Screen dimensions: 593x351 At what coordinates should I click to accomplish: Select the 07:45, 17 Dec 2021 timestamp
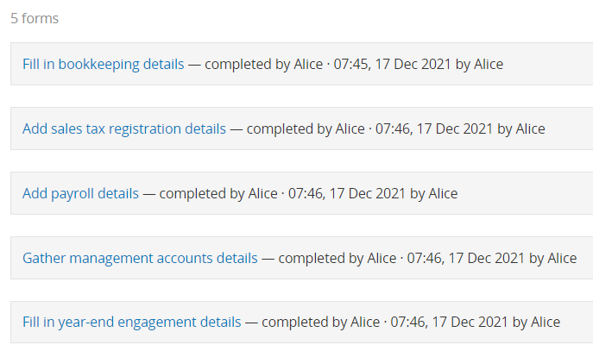pos(392,64)
